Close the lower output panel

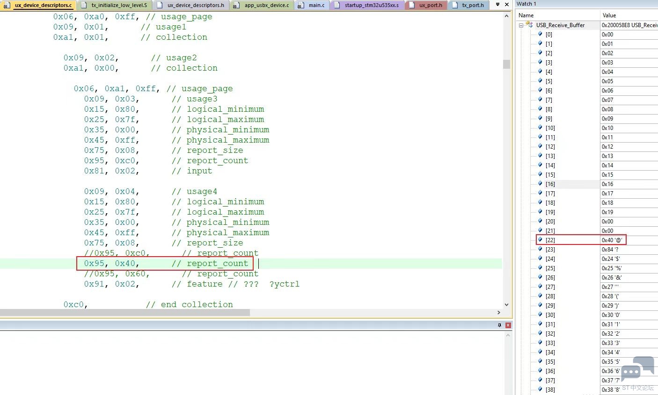tap(508, 325)
